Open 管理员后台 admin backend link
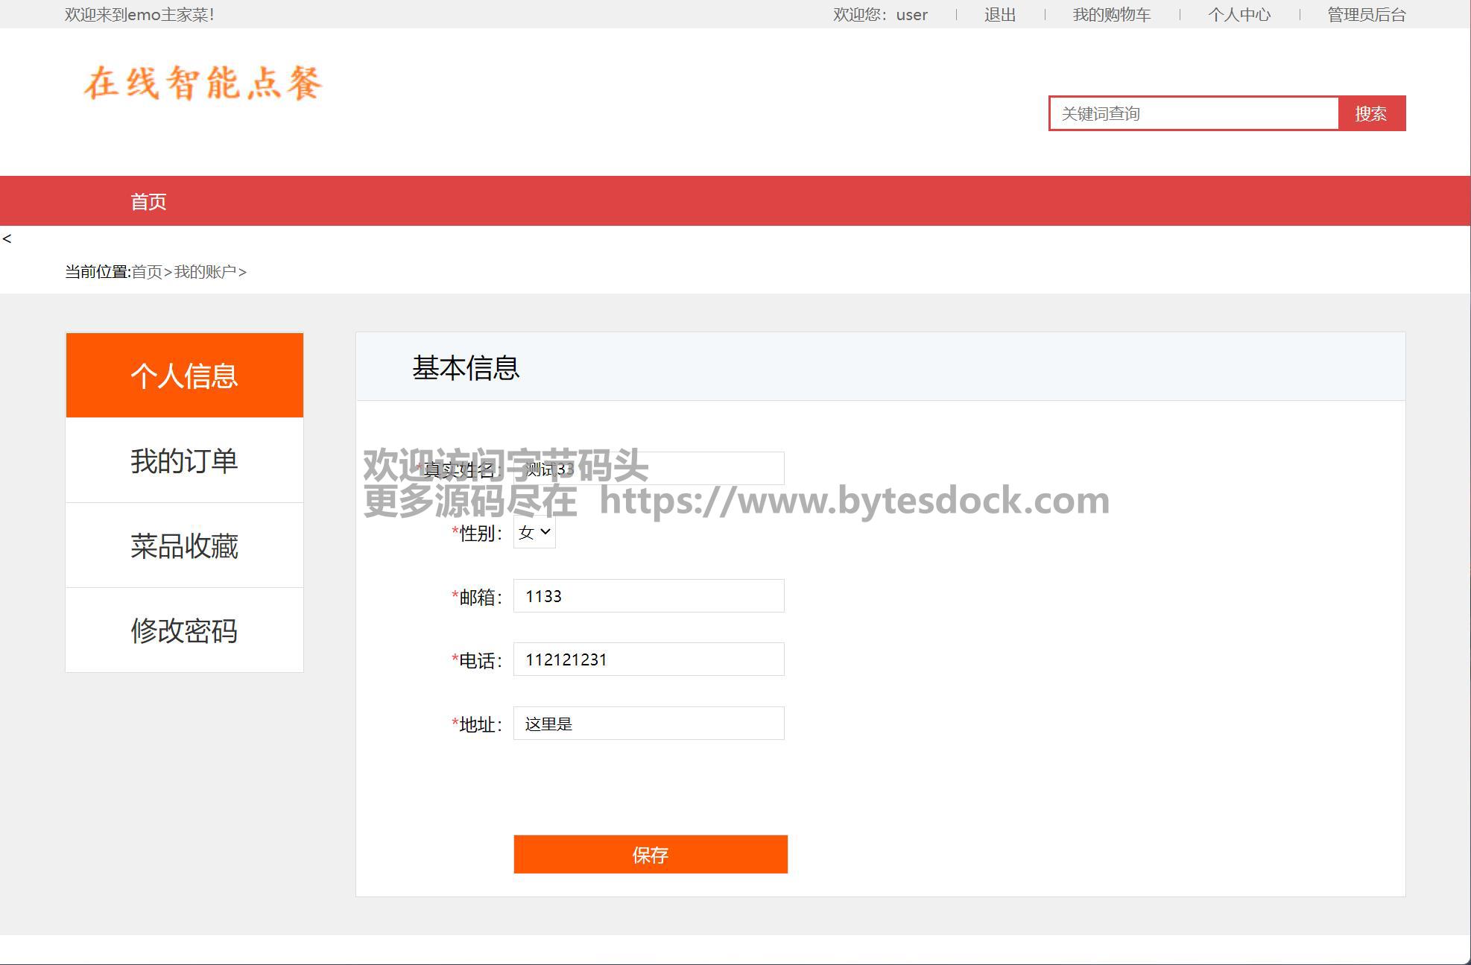 click(1366, 15)
